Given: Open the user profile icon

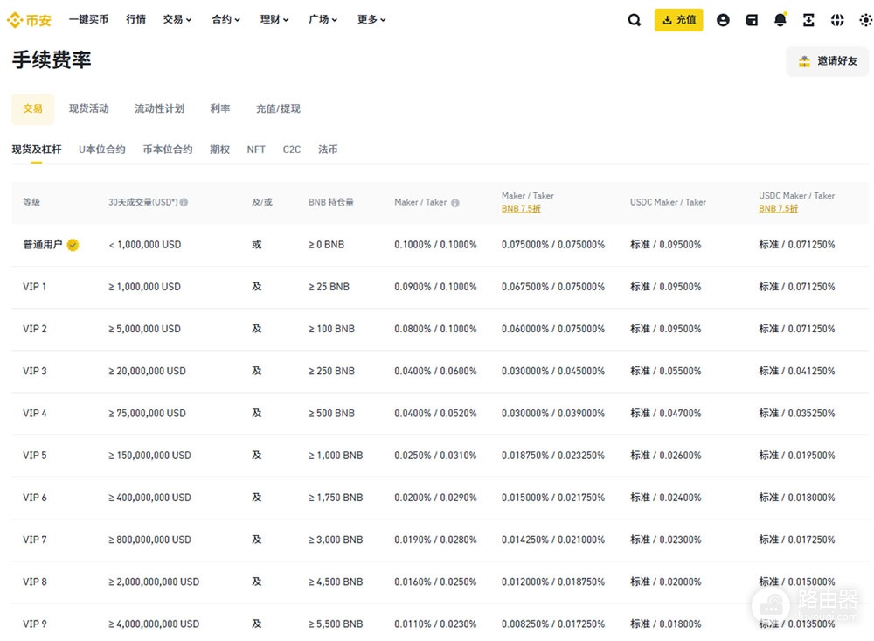Looking at the screenshot, I should click(x=723, y=20).
